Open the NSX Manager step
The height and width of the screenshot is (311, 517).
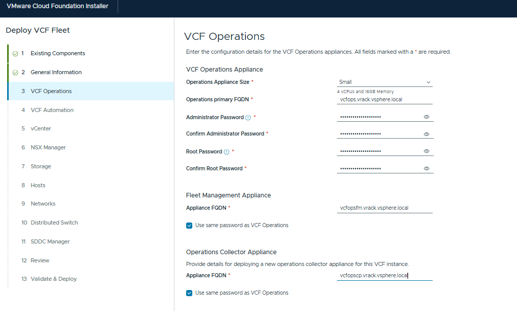[x=48, y=147]
